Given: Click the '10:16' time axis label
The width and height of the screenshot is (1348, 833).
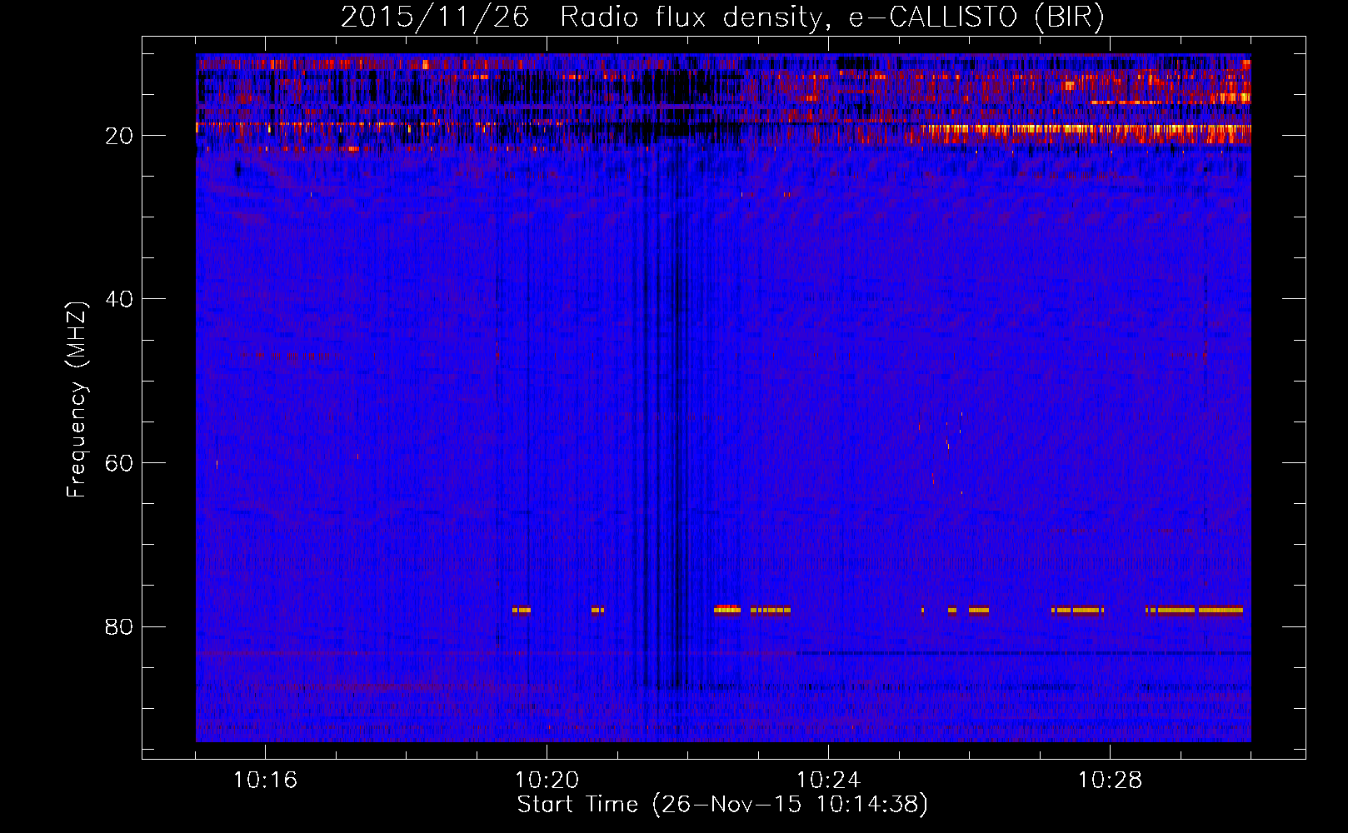Looking at the screenshot, I should coord(265,781).
